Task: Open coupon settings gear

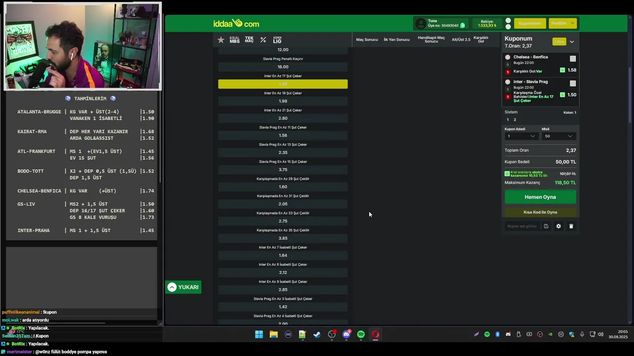Action: [558, 226]
